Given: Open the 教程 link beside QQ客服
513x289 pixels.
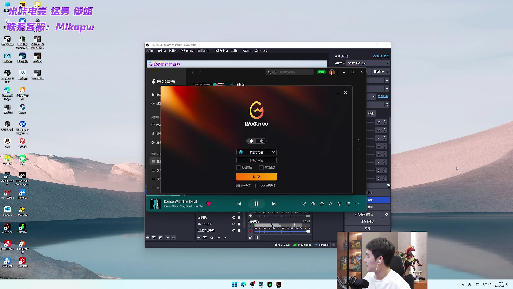Looking at the screenshot, I should pos(387,56).
